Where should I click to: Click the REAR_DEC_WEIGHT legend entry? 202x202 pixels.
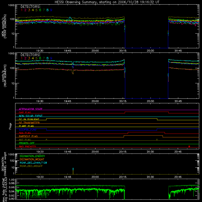(31, 166)
